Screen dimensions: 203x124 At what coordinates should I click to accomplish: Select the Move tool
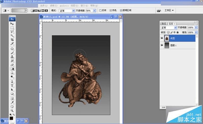pyautogui.click(x=12, y=24)
